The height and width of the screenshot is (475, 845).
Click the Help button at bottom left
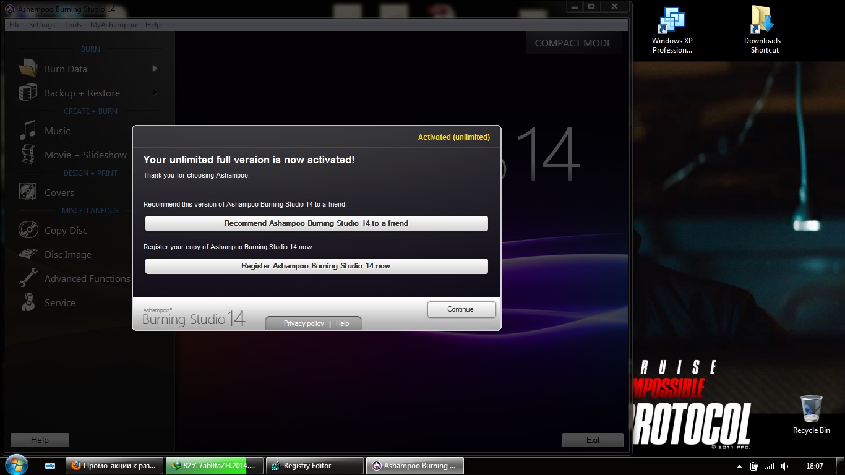[x=40, y=440]
